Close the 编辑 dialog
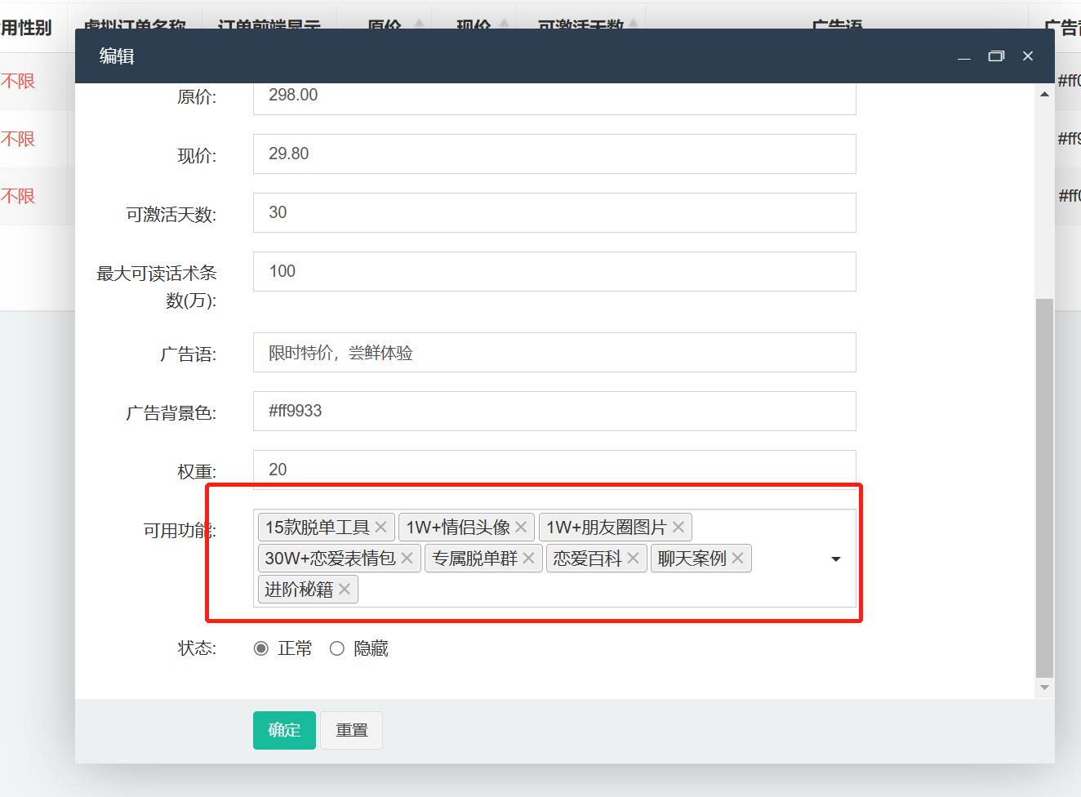 [x=1028, y=56]
